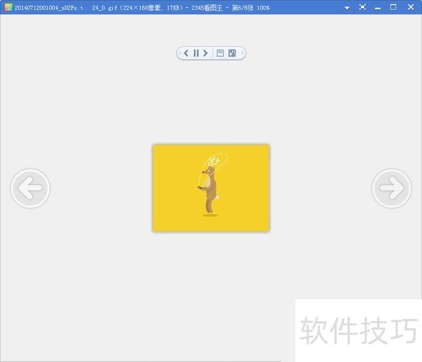Image resolution: width=422 pixels, height=362 pixels.
Task: Go to previous GIF frame in playback toolbar
Action: 186,53
